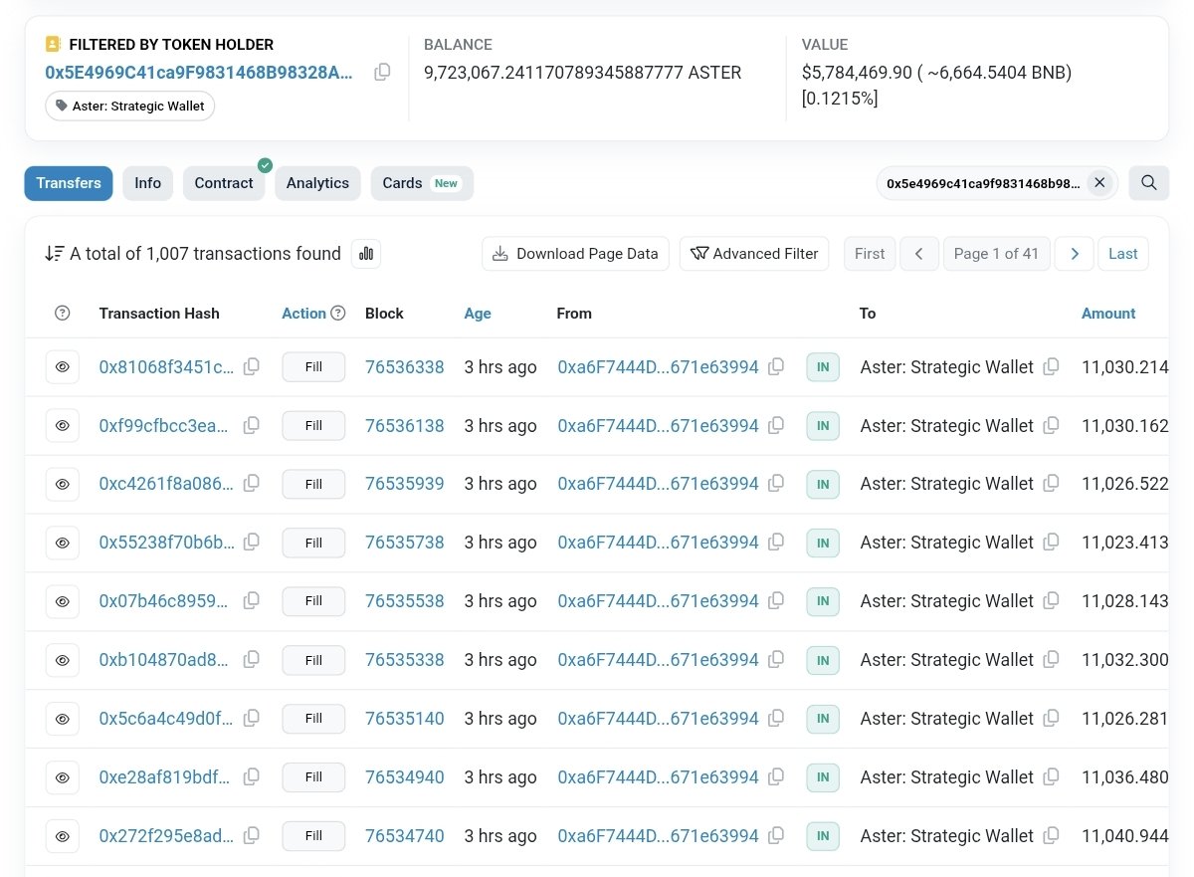Copy From address in block 76535939 row
1194x877 pixels.
pyautogui.click(x=776, y=483)
